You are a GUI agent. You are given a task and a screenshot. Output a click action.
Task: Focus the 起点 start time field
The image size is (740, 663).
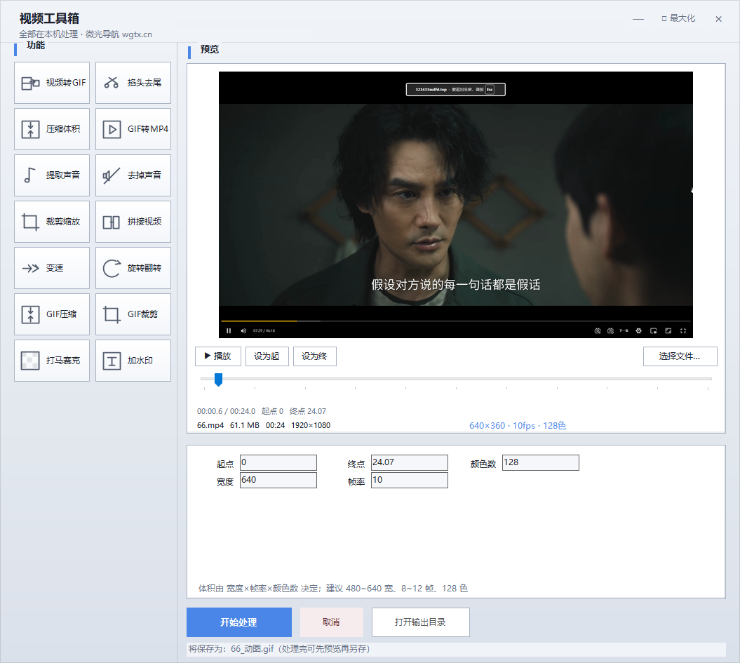pos(278,462)
